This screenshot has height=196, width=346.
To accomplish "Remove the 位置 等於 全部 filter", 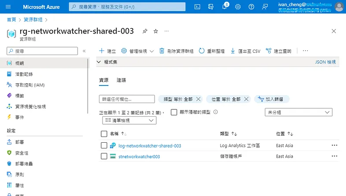I will (246, 99).
